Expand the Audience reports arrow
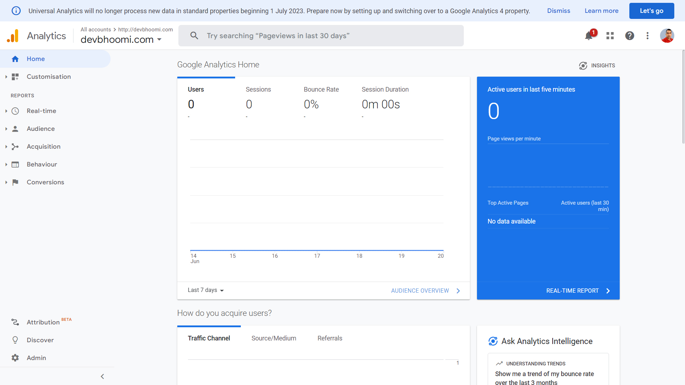The height and width of the screenshot is (385, 685). point(6,129)
